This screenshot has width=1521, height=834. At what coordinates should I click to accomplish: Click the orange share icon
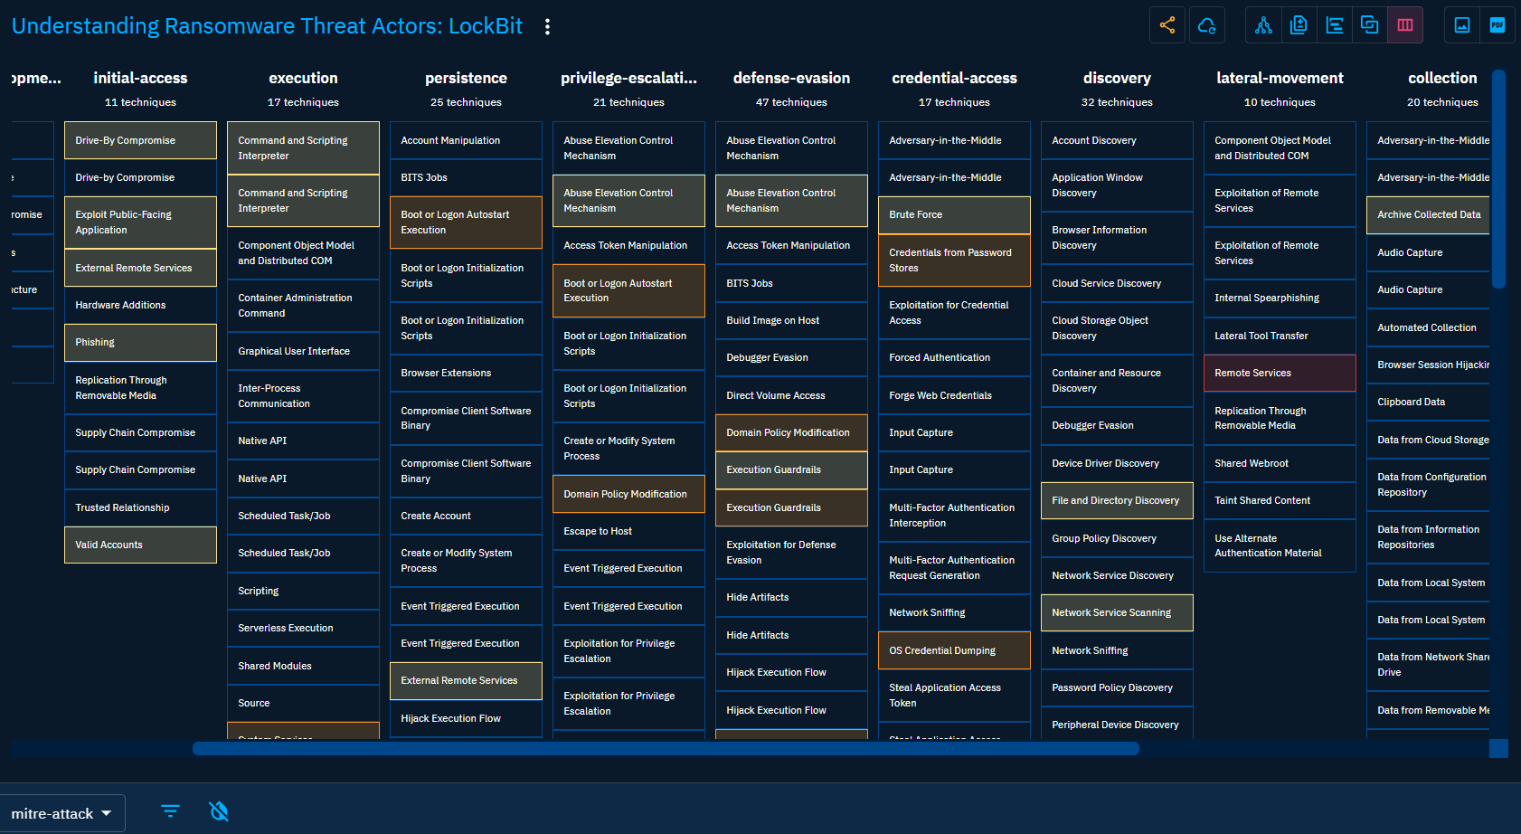1167,25
